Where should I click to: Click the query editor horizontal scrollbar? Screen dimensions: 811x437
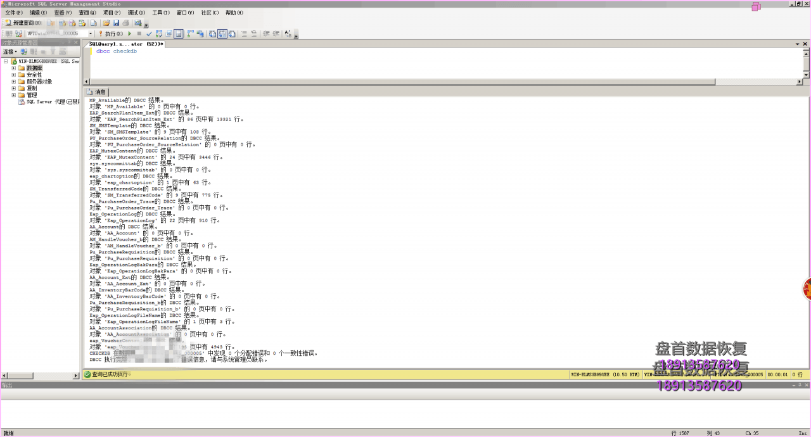pyautogui.click(x=444, y=82)
